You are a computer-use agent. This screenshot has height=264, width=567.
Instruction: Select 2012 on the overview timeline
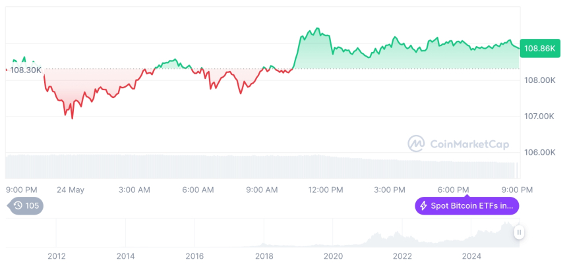[57, 256]
